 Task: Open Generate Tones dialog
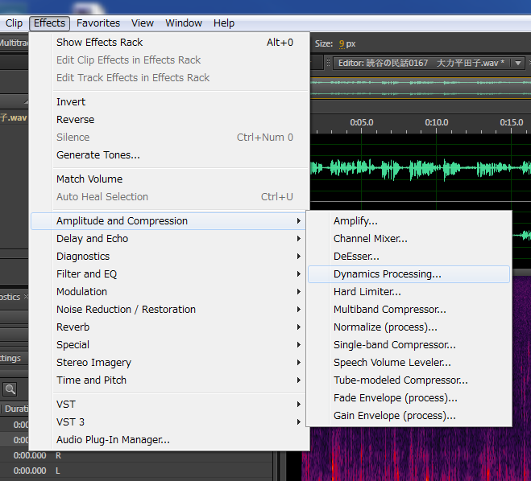point(170,154)
